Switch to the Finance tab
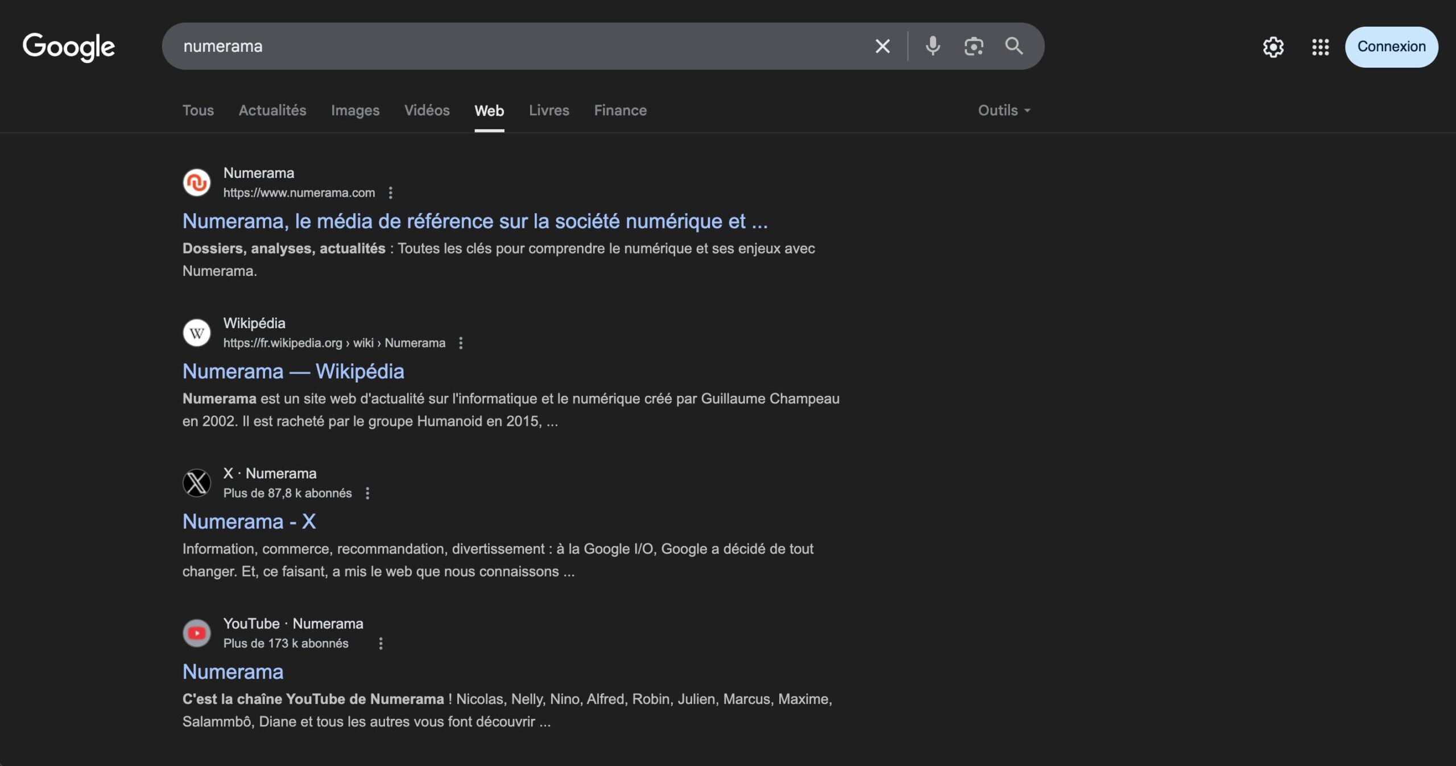 point(620,110)
